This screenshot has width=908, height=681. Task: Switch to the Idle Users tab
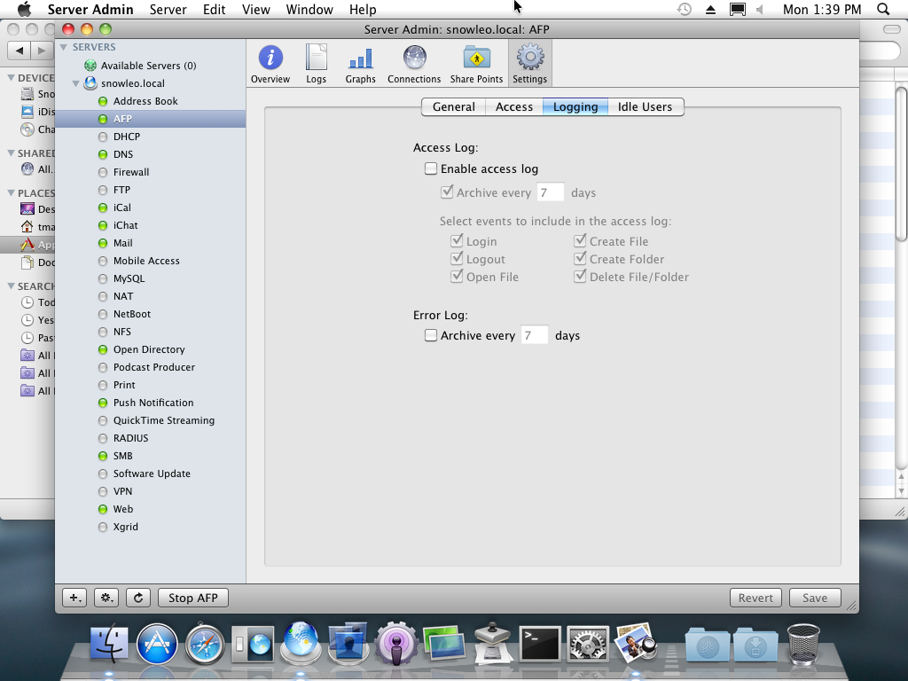[646, 106]
